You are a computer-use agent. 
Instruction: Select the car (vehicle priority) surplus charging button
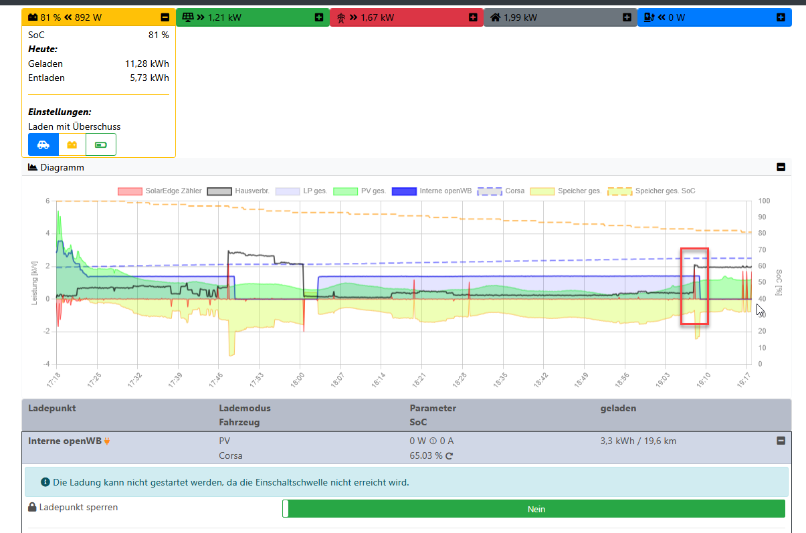[x=43, y=144]
